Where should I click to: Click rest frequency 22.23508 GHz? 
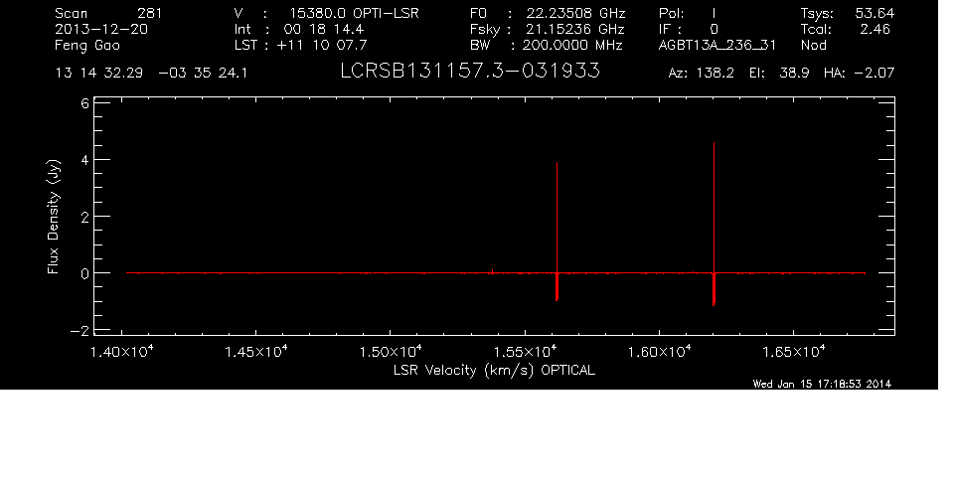[x=576, y=13]
